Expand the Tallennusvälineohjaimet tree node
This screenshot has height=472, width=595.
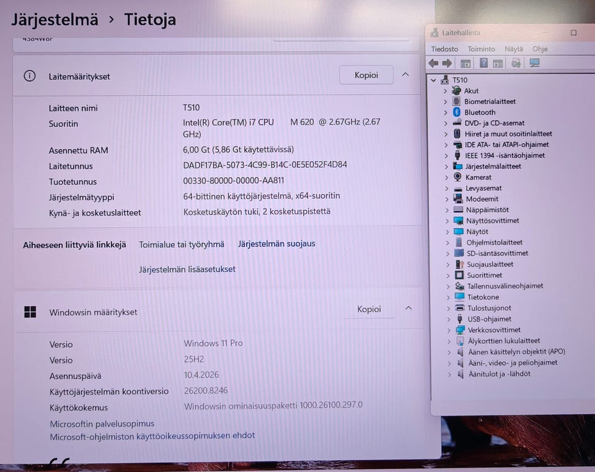pos(448,287)
